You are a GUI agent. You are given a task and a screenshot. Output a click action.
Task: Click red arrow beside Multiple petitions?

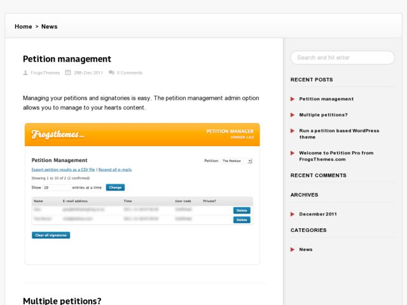tap(293, 115)
